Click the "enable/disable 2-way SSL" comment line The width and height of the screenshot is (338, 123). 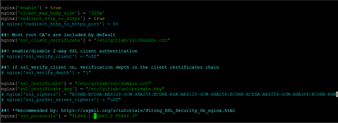pyautogui.click(x=69, y=51)
